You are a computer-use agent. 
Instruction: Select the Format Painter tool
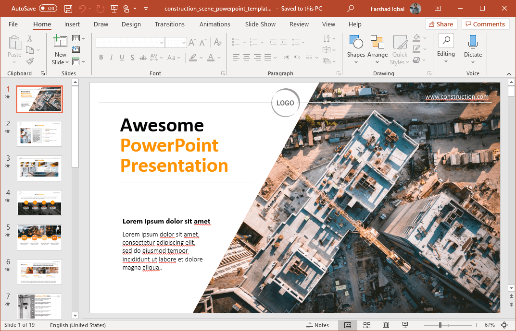coord(28,60)
